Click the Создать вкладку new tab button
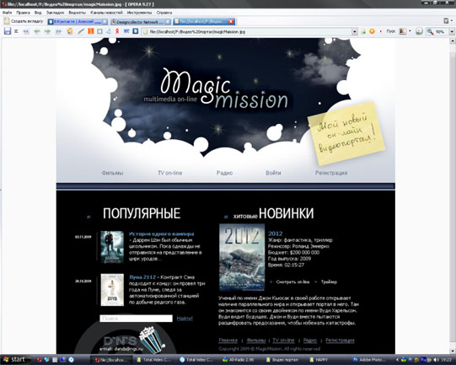The height and width of the screenshot is (365, 456). (24, 21)
